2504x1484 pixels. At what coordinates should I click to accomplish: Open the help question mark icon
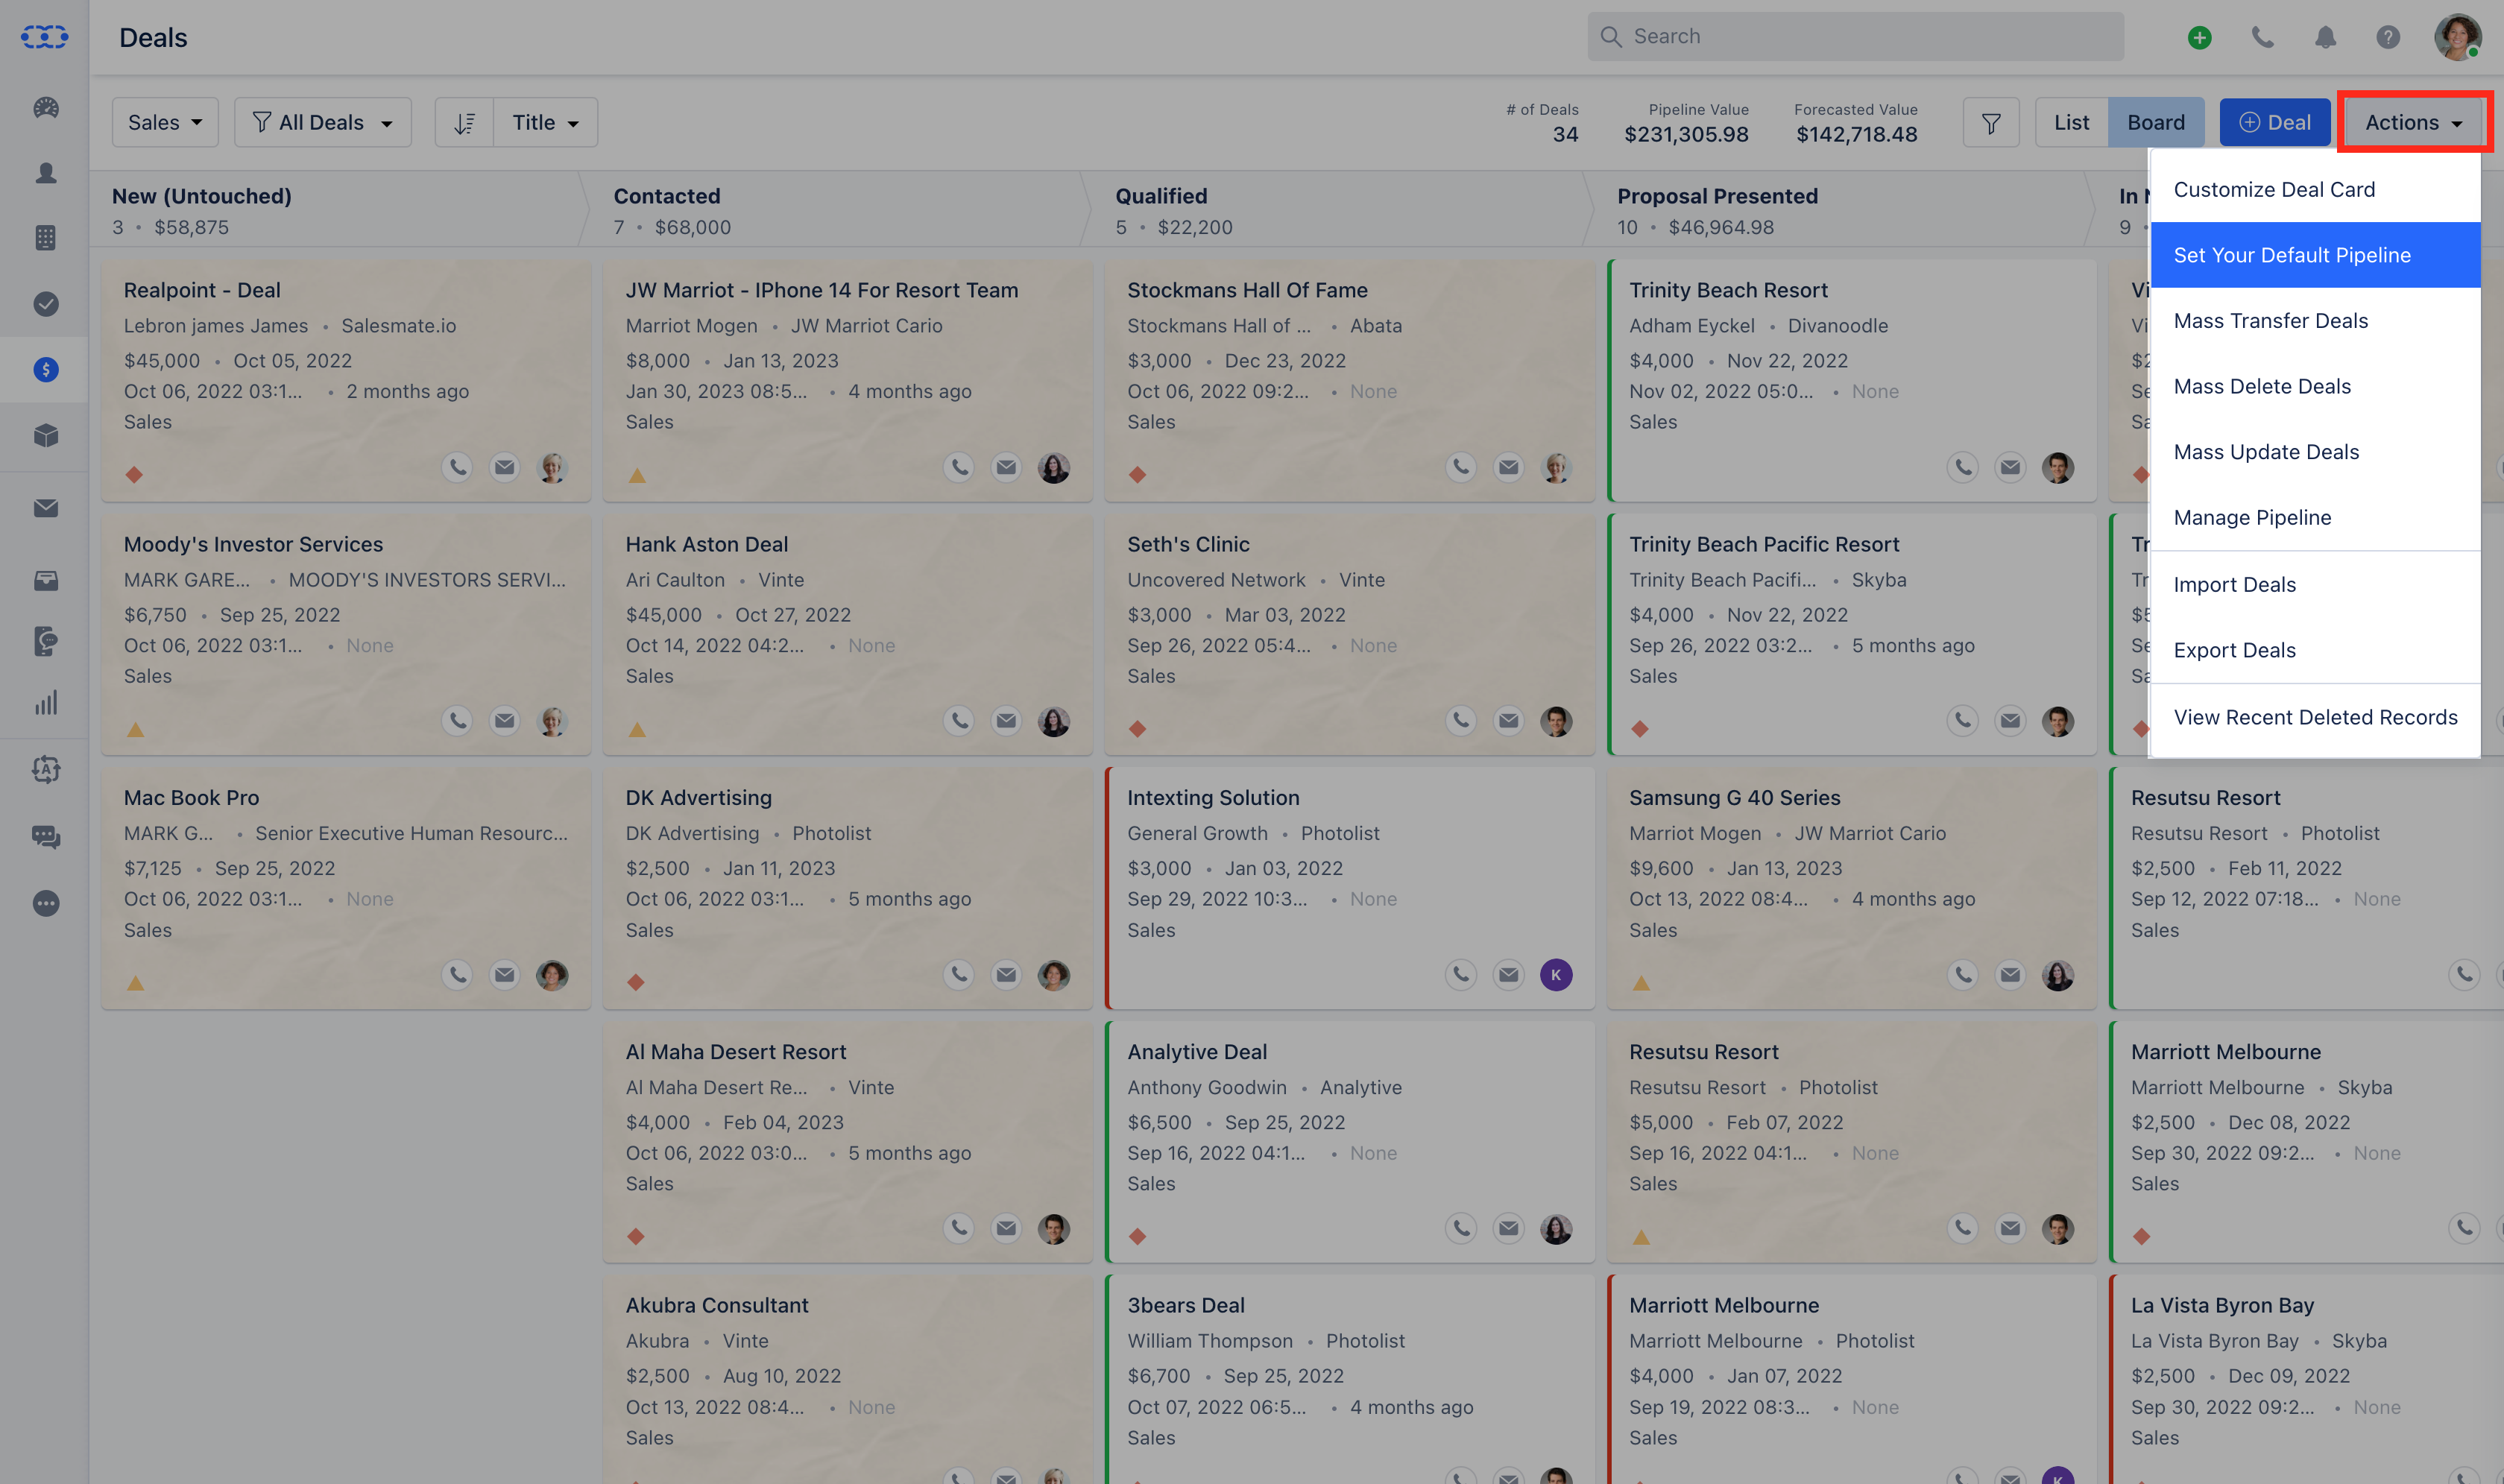point(2388,37)
